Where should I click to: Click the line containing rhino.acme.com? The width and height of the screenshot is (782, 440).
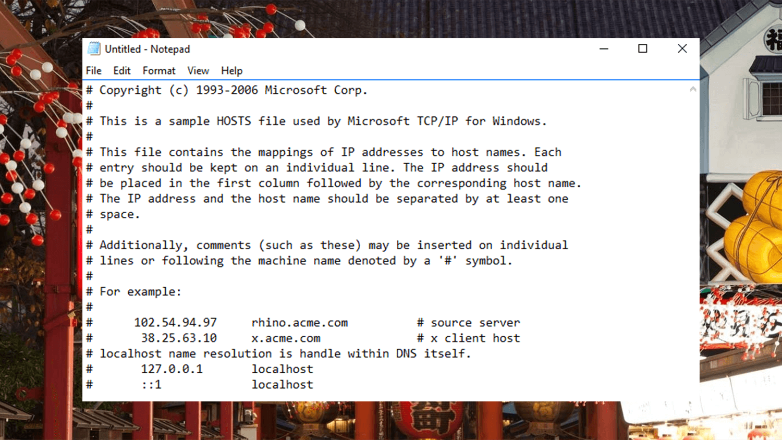pos(300,322)
